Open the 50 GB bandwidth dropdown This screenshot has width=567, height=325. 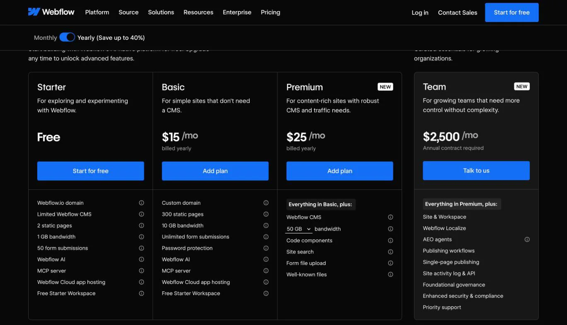click(x=298, y=229)
